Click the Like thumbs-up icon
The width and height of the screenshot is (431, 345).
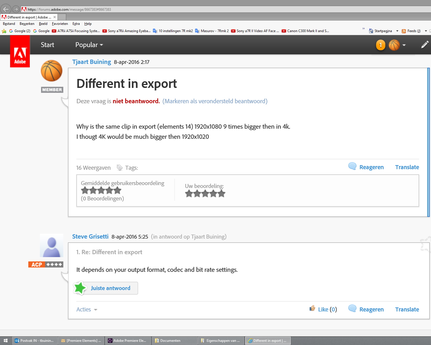pyautogui.click(x=312, y=309)
